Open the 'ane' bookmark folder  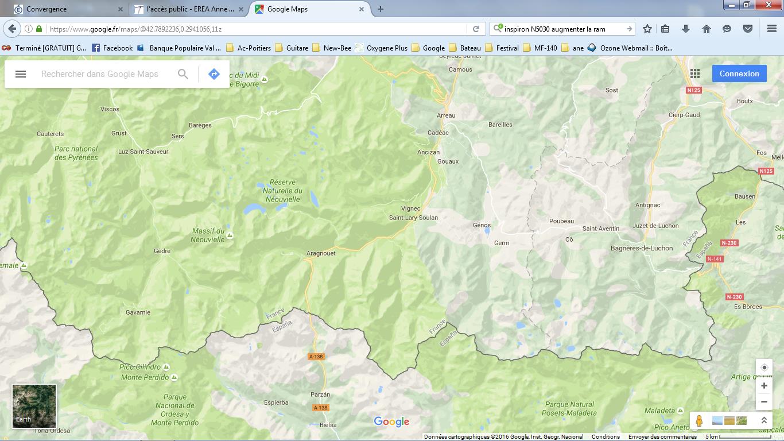pos(572,48)
